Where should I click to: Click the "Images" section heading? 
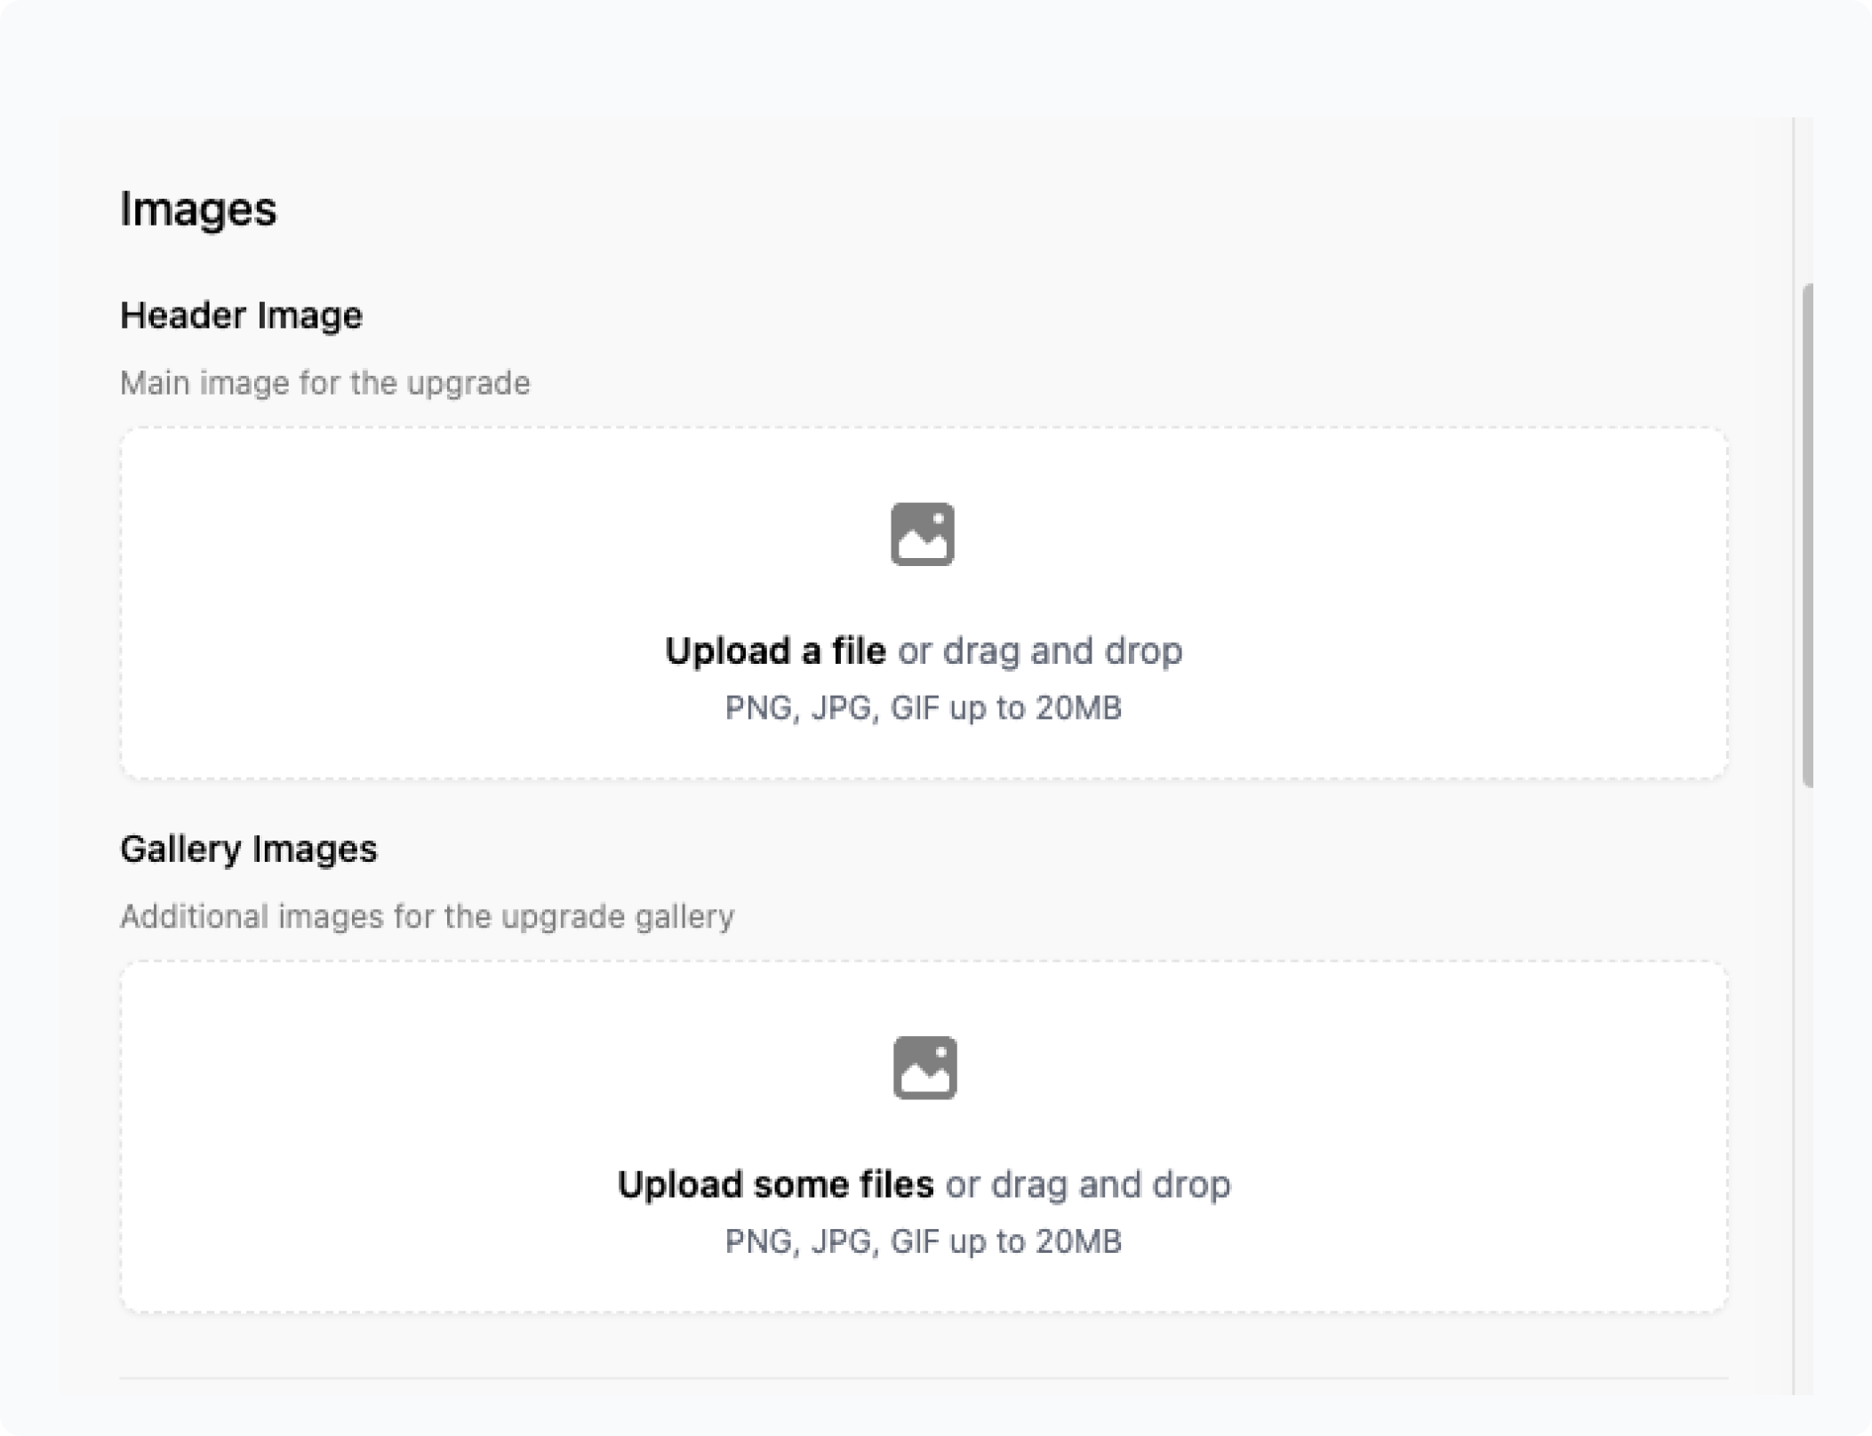click(x=198, y=210)
